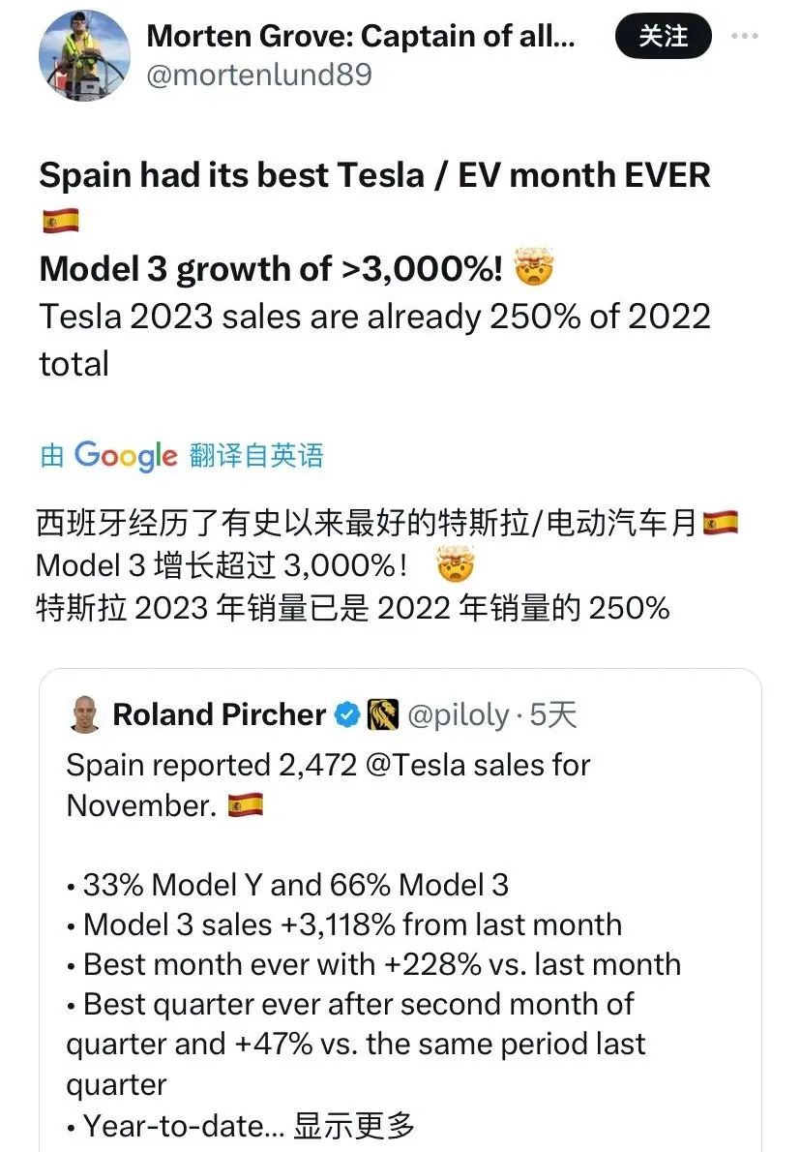Open Morten Grove's profile avatar
Image resolution: width=801 pixels, height=1152 pixels.
tap(84, 55)
